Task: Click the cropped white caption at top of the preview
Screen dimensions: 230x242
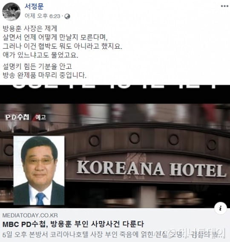Action: [115, 87]
